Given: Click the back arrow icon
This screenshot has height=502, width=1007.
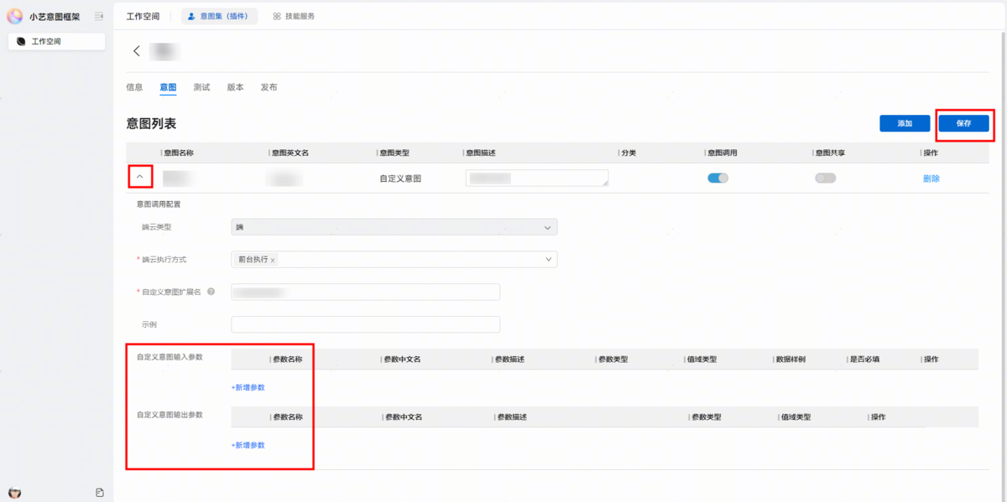Looking at the screenshot, I should [x=137, y=51].
